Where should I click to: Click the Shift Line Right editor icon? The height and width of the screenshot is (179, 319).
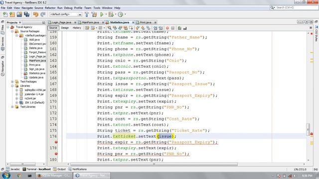coord(160,28)
